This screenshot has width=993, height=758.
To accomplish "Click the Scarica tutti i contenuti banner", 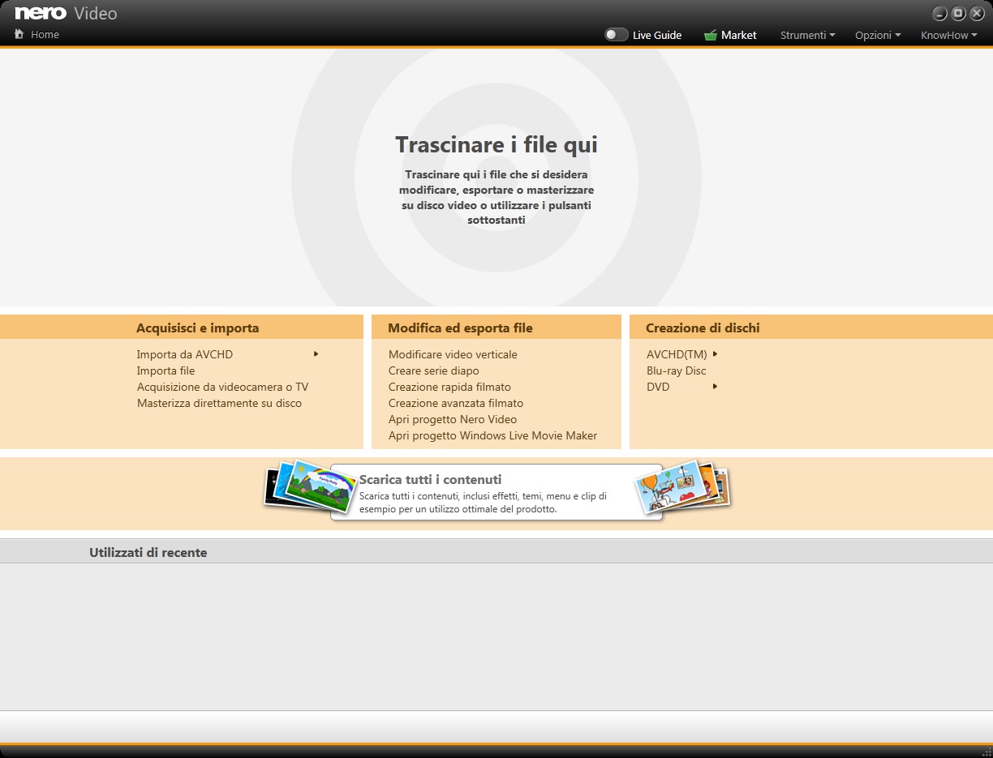I will pos(496,492).
